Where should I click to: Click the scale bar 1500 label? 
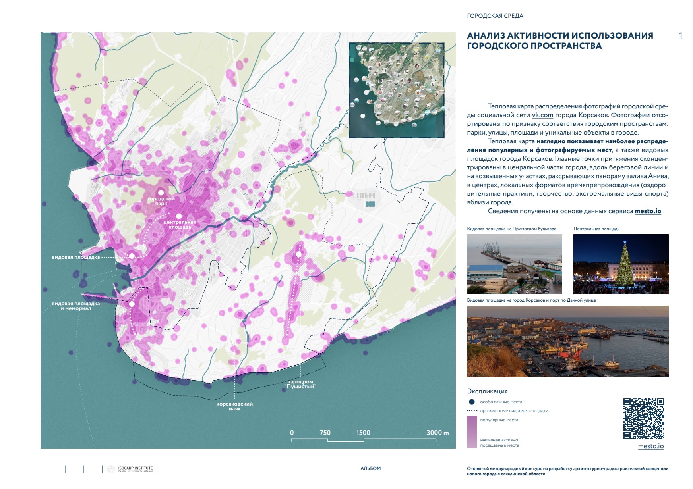point(363,433)
